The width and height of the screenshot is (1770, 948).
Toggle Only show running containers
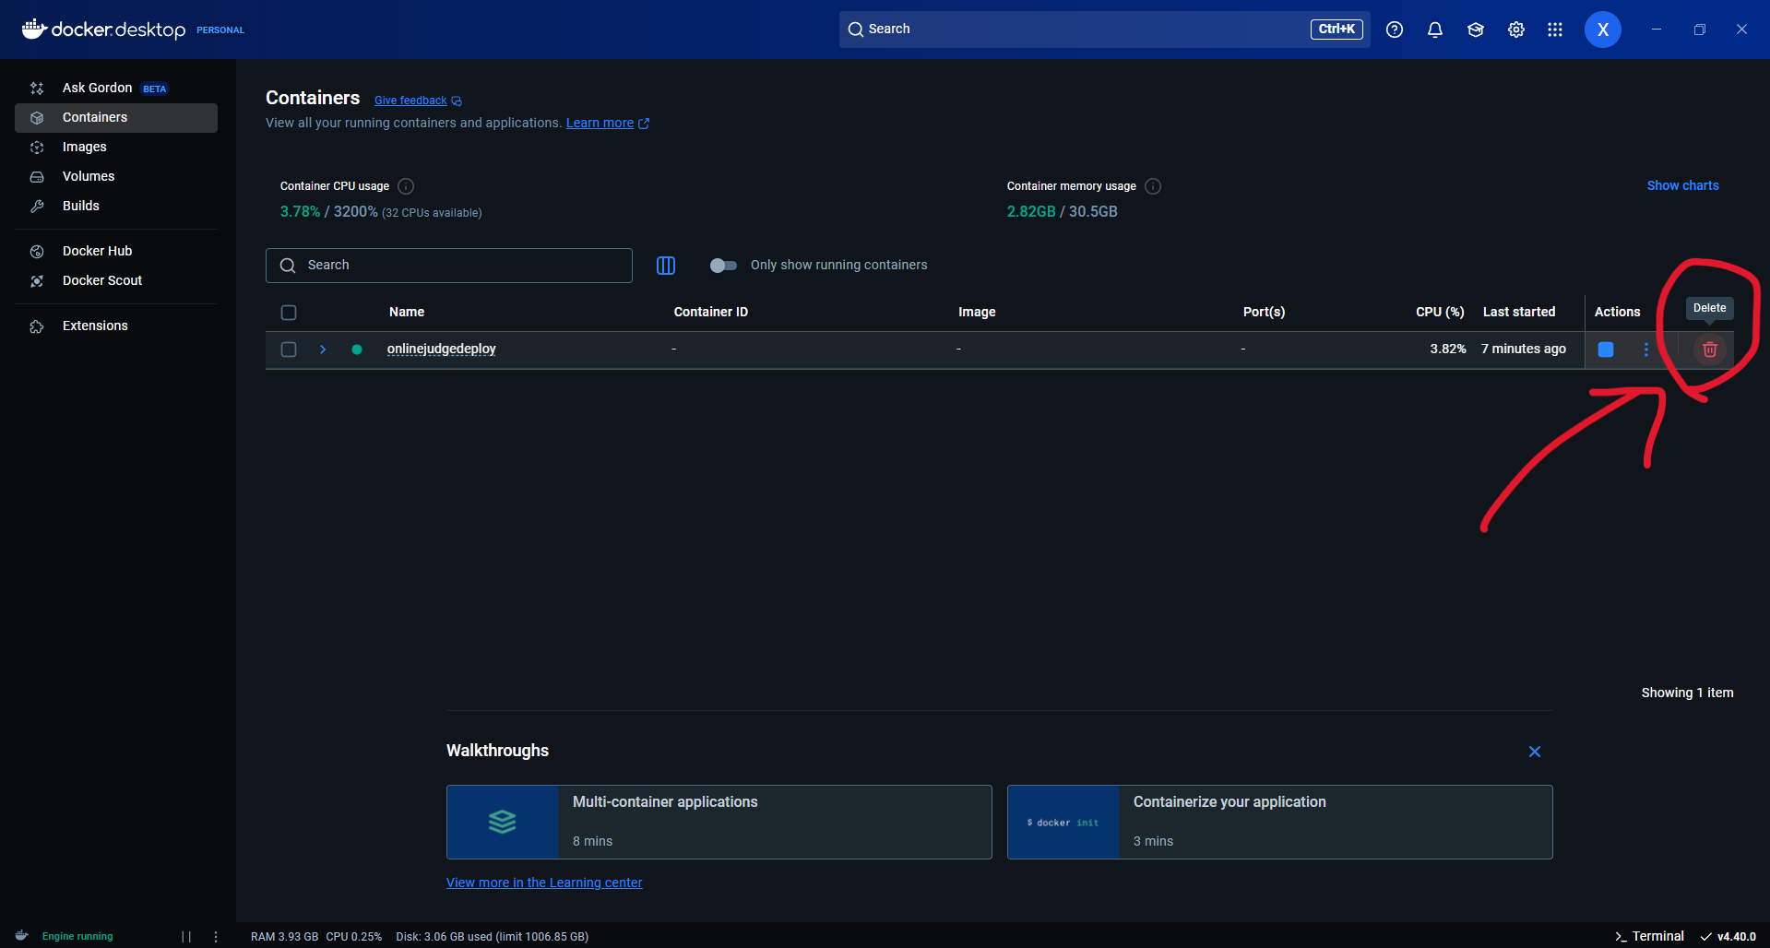pos(723,266)
